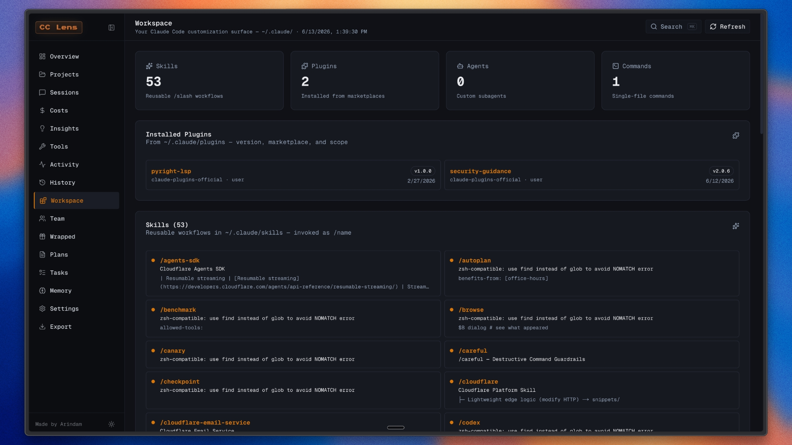Open the /benchmark skill
Screen dimensions: 792x445
point(293,319)
